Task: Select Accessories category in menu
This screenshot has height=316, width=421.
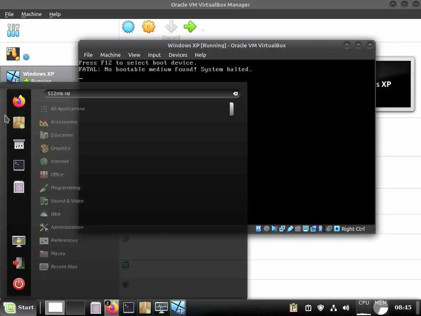Action: pyautogui.click(x=59, y=122)
